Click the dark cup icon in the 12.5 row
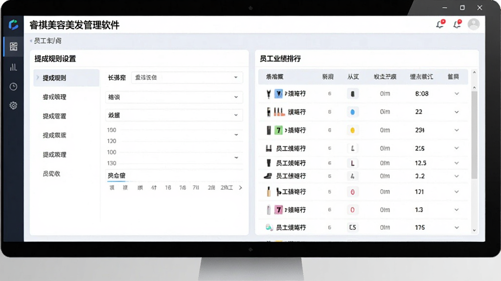501x281 pixels. 269,163
